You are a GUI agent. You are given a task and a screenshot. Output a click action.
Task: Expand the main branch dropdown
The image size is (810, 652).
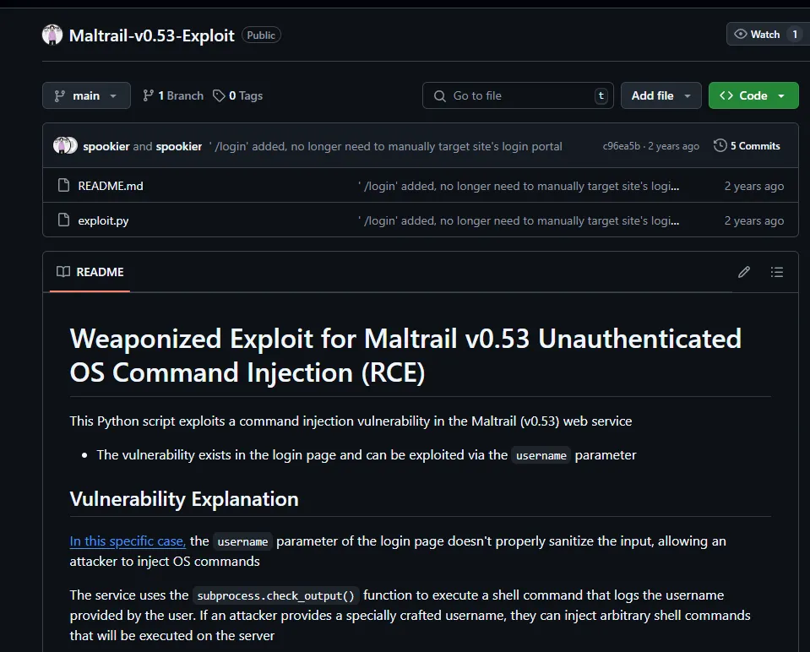[x=86, y=95]
